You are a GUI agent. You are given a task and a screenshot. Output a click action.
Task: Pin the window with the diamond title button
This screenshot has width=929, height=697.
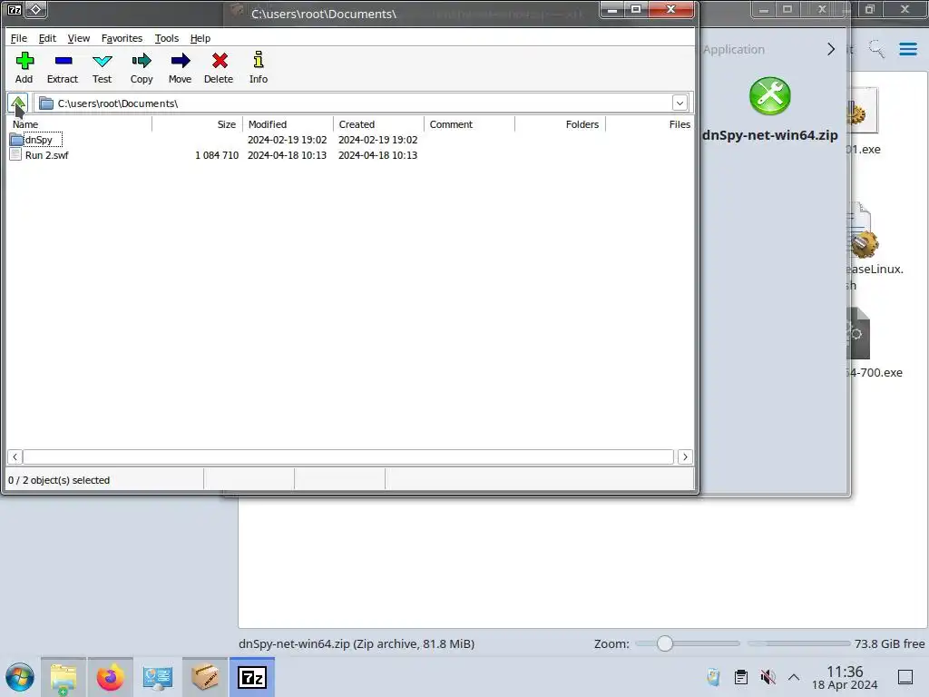35,9
